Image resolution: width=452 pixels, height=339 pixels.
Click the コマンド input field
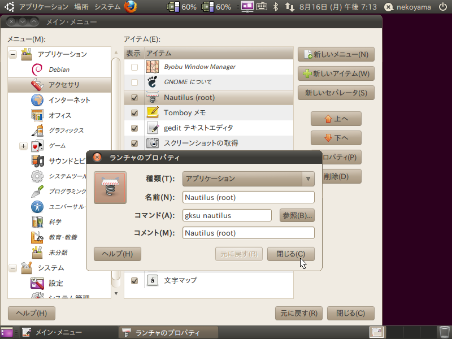pyautogui.click(x=227, y=215)
